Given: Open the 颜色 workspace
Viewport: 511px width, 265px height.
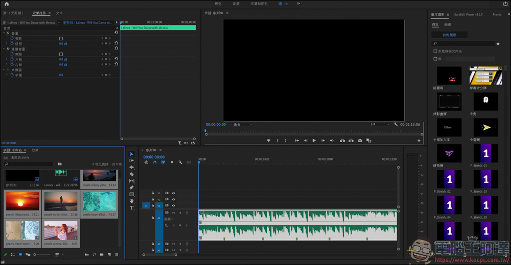Looking at the screenshot, I should [218, 4].
